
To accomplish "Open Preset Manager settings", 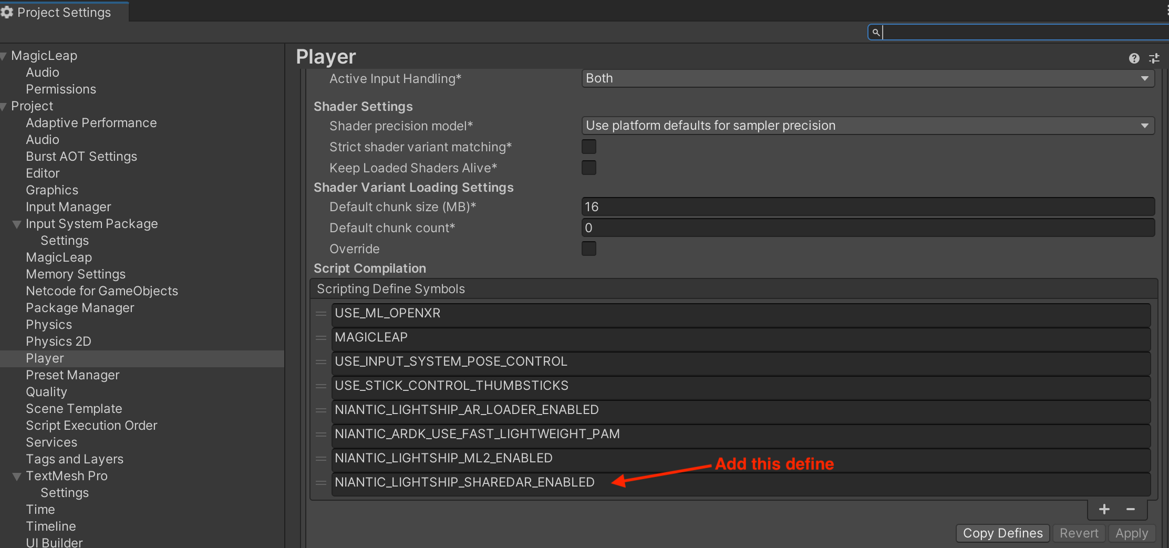I will coord(73,375).
